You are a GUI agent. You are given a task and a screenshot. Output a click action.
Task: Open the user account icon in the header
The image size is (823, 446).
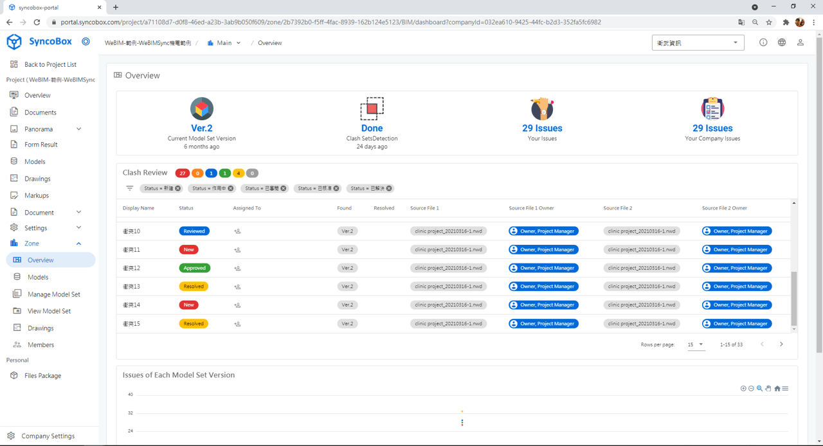800,42
